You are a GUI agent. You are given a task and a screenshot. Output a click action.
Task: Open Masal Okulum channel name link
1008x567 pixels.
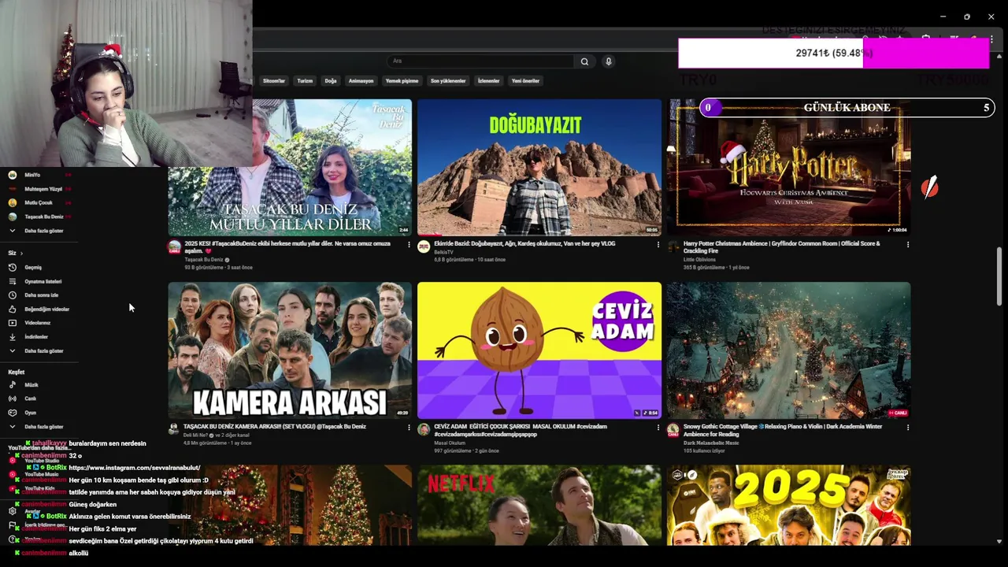(450, 443)
